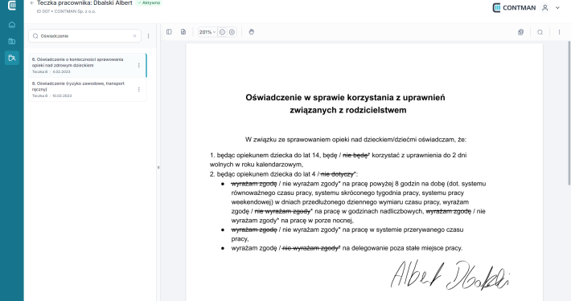Click the CONTMAN brand logo top right

pyautogui.click(x=514, y=8)
